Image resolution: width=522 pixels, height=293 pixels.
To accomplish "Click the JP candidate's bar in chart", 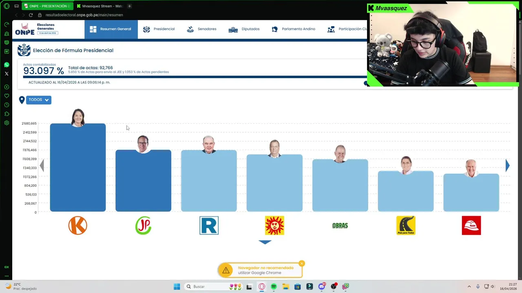I will [x=143, y=181].
